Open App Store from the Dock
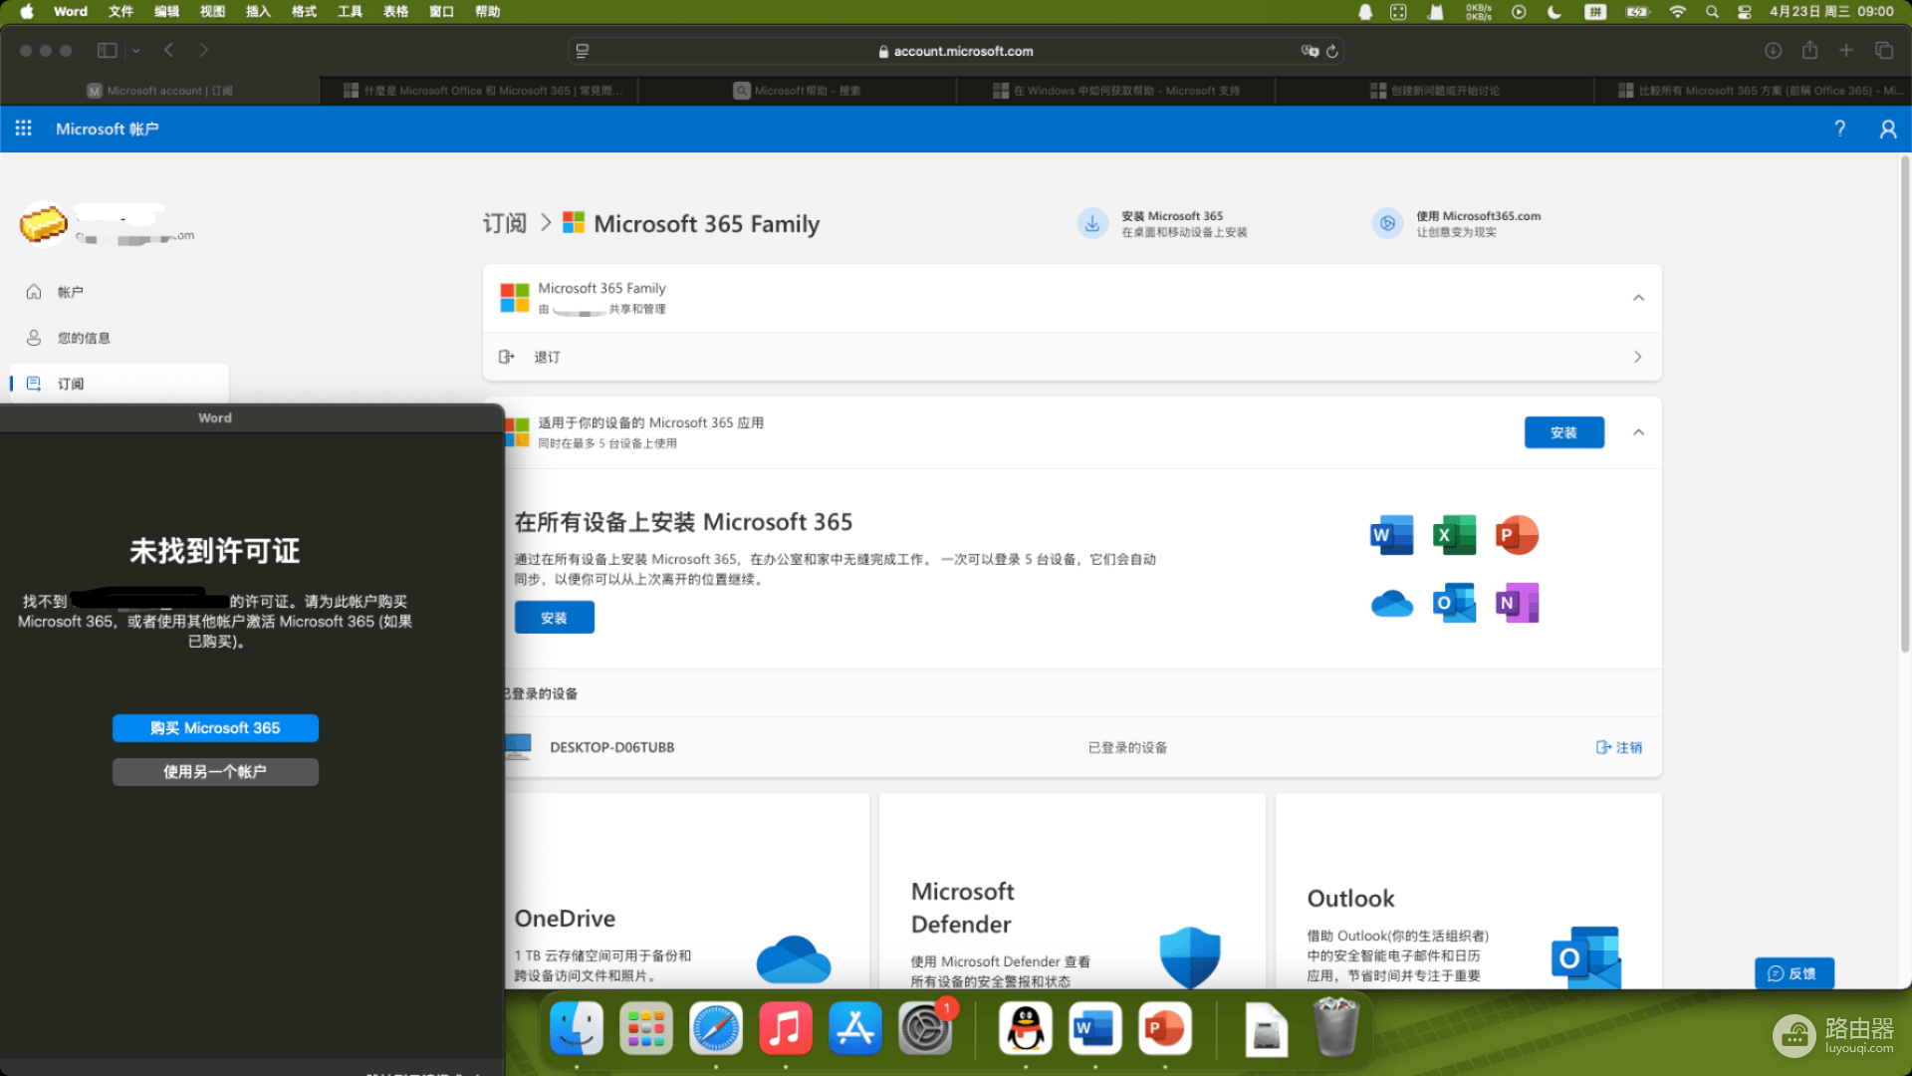This screenshot has width=1912, height=1076. click(x=855, y=1028)
